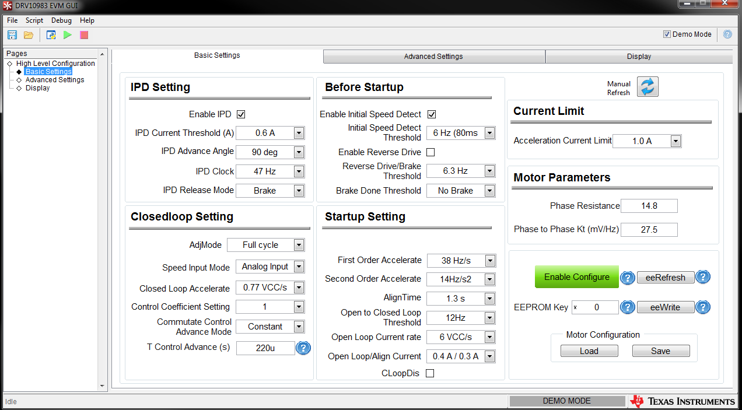Click Texas Instruments logo in status bar
This screenshot has width=742, height=410.
pos(682,401)
